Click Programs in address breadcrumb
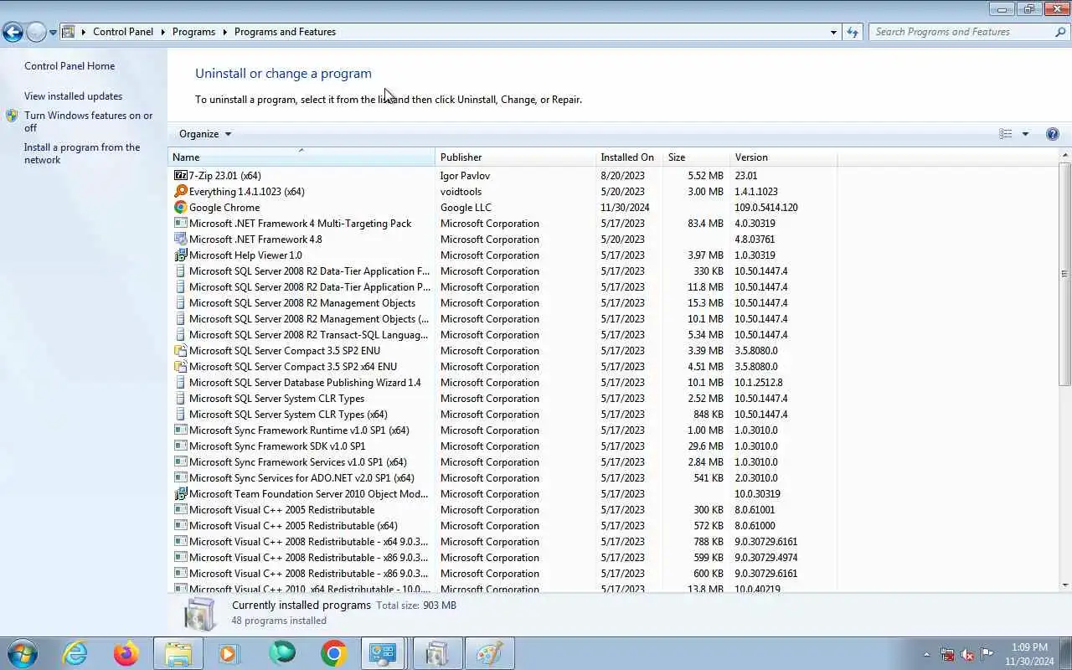 point(193,32)
